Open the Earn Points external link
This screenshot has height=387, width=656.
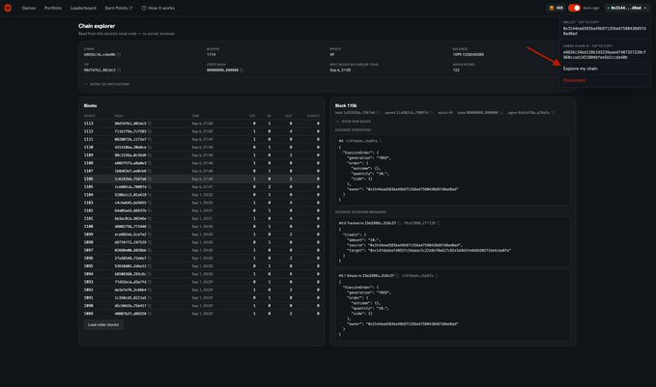tap(119, 8)
